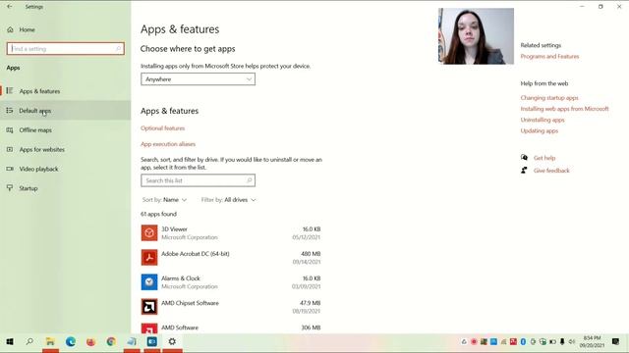Click Alarms & Clock entry name
The image size is (629, 353).
(181, 278)
